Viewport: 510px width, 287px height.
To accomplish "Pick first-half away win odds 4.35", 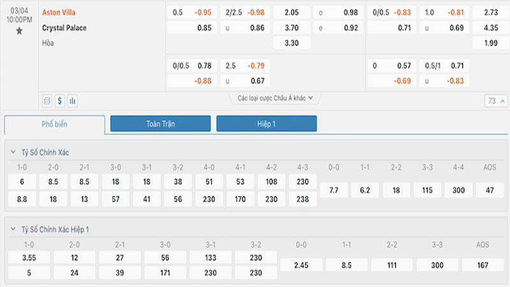I will 491,28.
